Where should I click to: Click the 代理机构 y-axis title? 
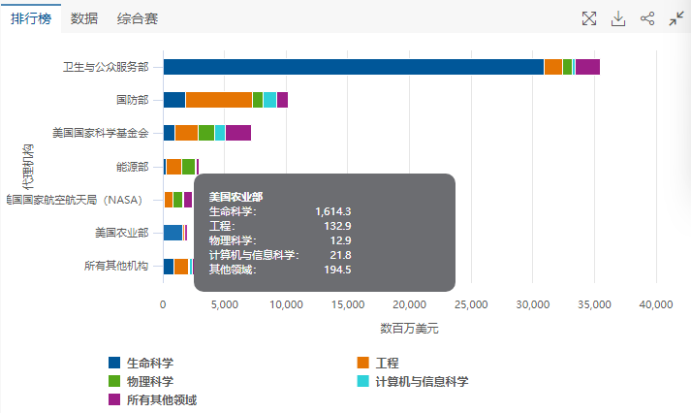point(28,167)
